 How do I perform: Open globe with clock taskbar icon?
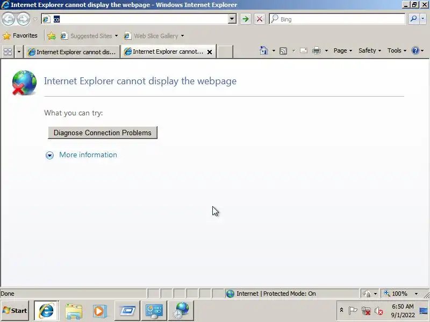click(181, 311)
